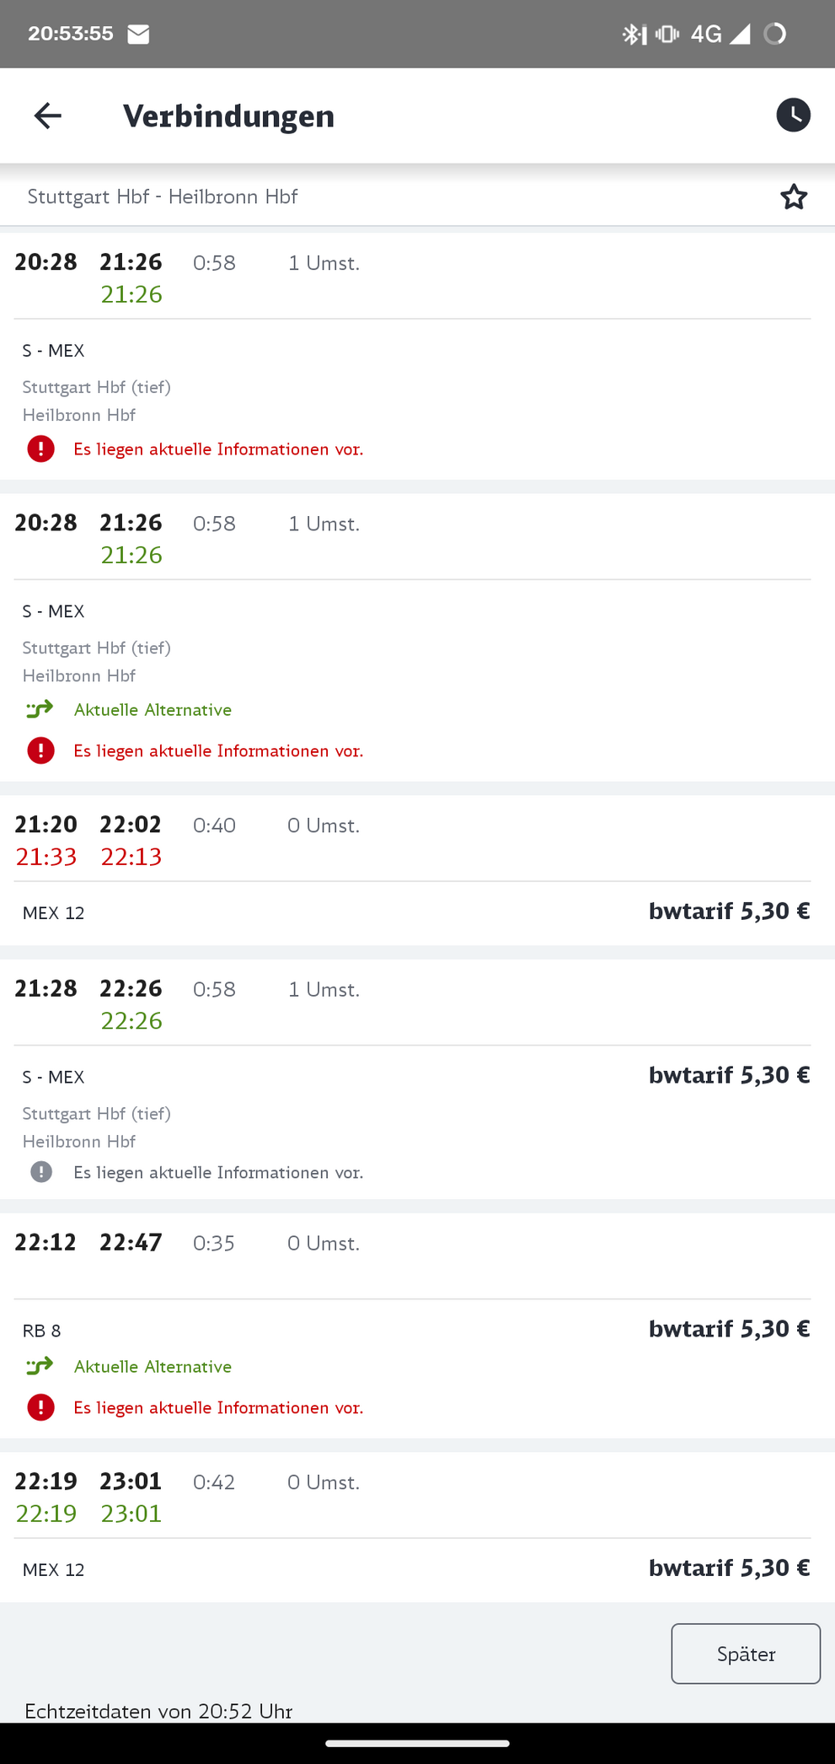Tap red warning icon under RB 8

coord(40,1407)
